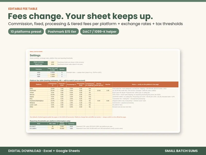Select the "Local / cash" platform cell

39,105
